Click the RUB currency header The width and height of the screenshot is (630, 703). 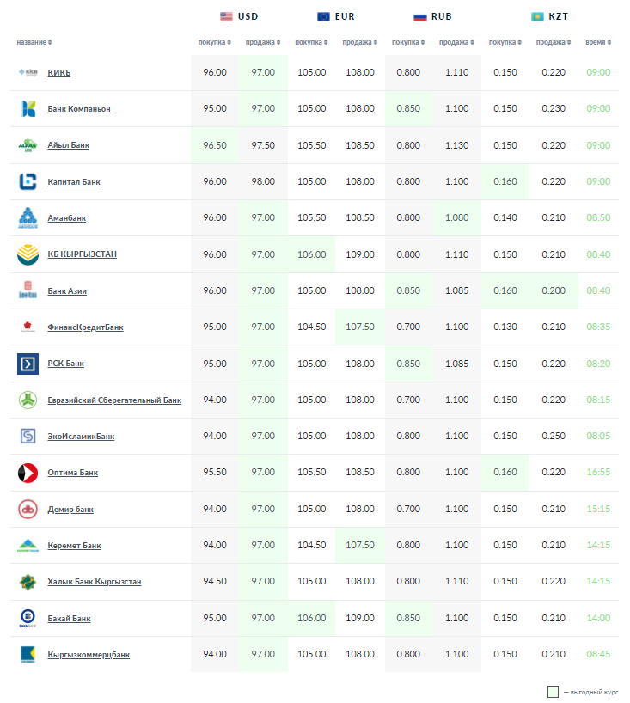tap(433, 16)
